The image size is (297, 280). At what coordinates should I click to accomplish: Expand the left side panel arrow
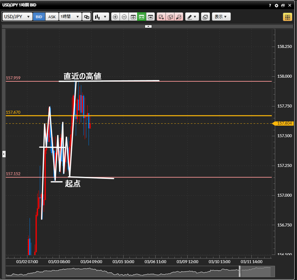pos(4,154)
